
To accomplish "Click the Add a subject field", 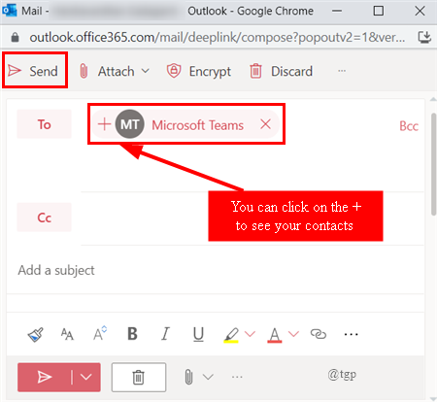I will (216, 270).
